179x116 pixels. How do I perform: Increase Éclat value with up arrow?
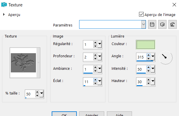[x=95, y=80]
